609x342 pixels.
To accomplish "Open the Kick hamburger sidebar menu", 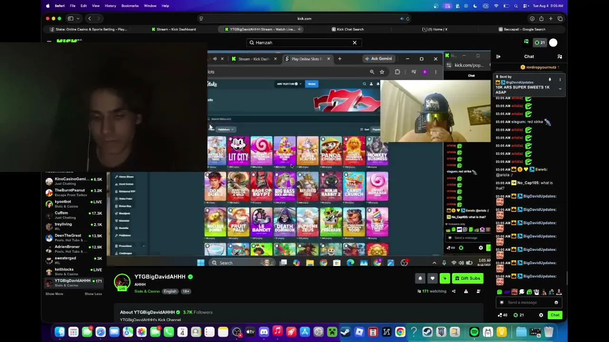I will coord(49,42).
